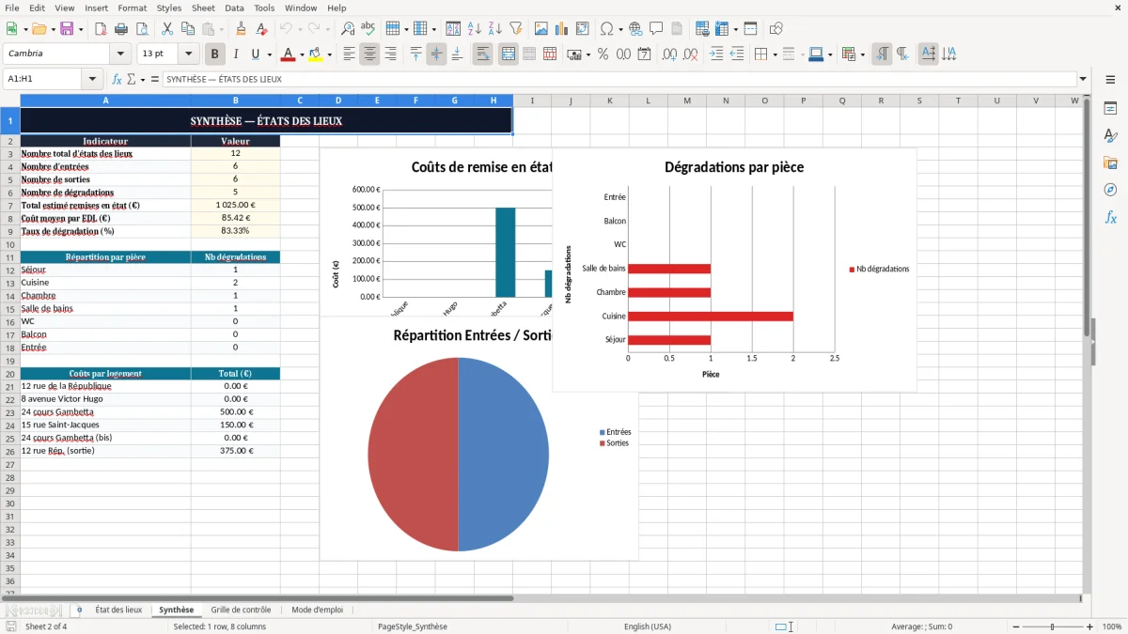Toggle Wrap Text
The image size is (1128, 634).
click(482, 54)
